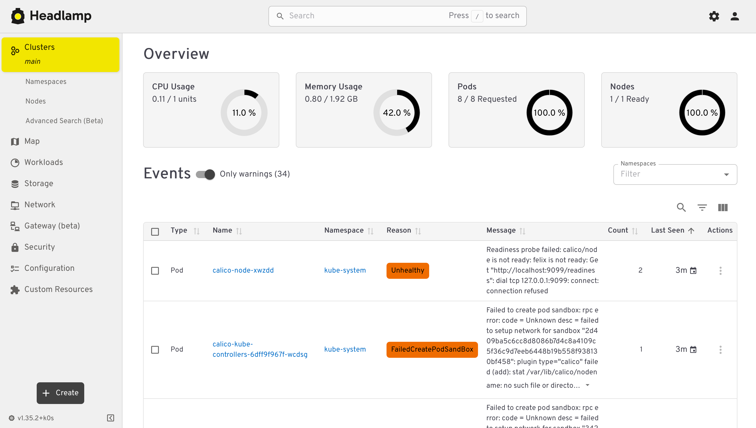The image size is (756, 428).
Task: Toggle the Only warnings switch
Action: click(206, 174)
